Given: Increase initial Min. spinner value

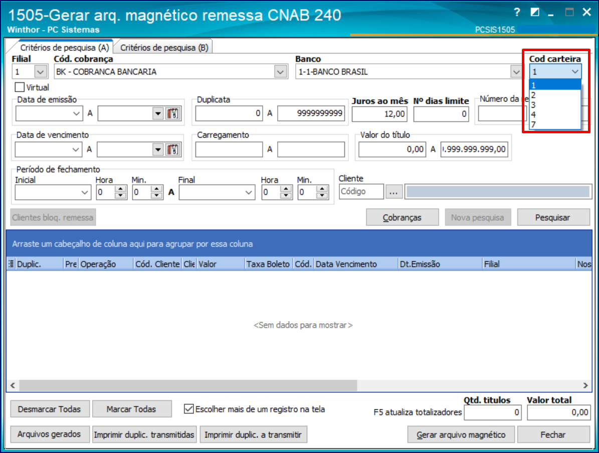Looking at the screenshot, I should pos(156,189).
